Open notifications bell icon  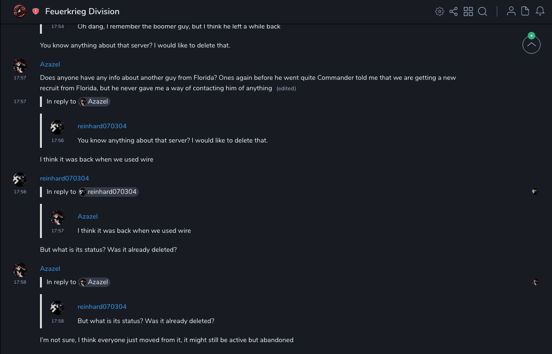pos(540,11)
